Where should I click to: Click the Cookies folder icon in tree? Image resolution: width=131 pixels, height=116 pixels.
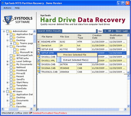click(14, 37)
